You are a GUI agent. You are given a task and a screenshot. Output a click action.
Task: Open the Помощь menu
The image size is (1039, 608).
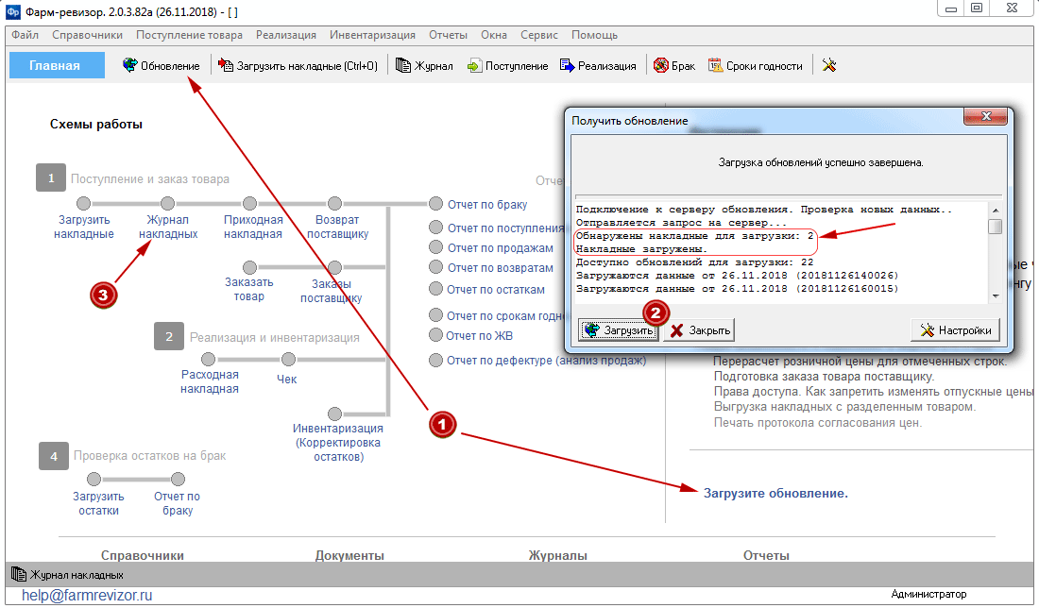(594, 35)
